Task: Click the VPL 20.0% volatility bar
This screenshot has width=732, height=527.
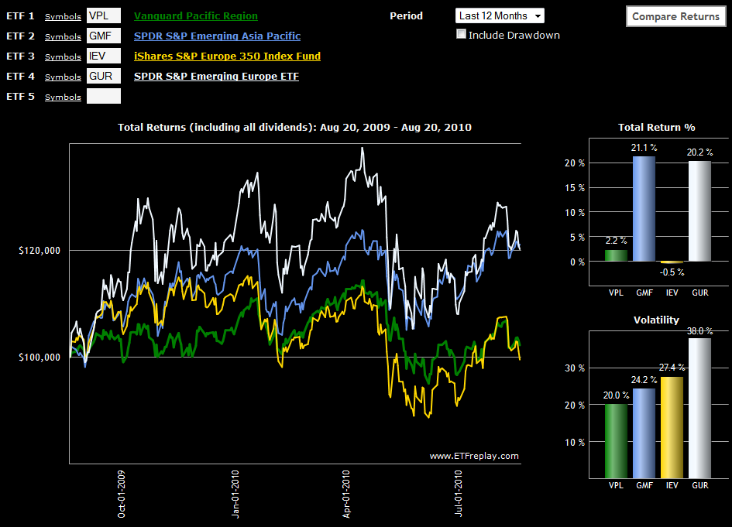Action: (x=616, y=441)
